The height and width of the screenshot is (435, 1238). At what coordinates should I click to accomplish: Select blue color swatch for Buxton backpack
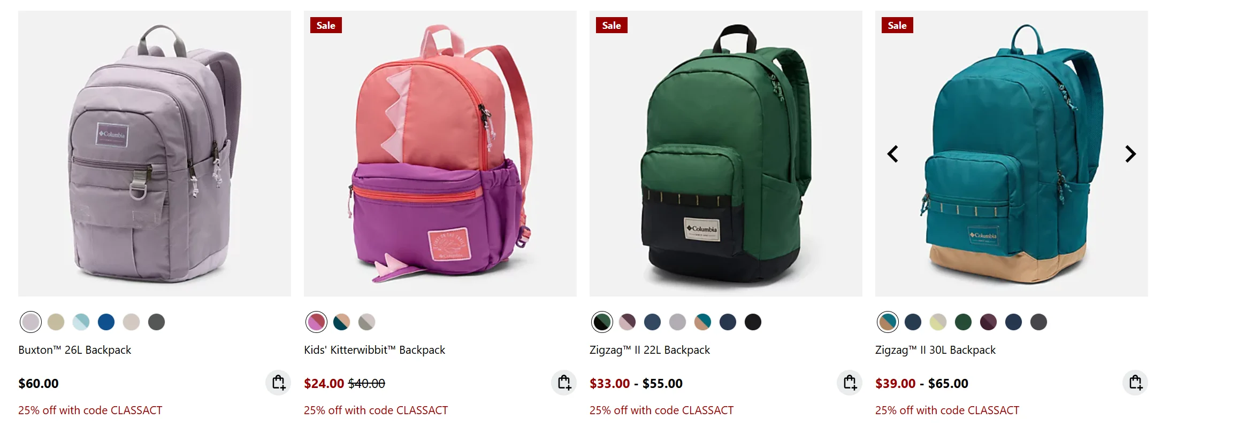click(x=106, y=322)
